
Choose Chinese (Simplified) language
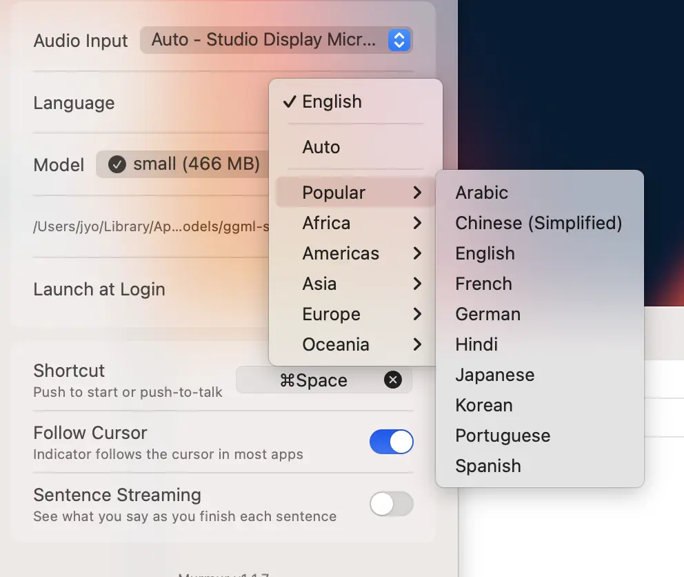[538, 223]
